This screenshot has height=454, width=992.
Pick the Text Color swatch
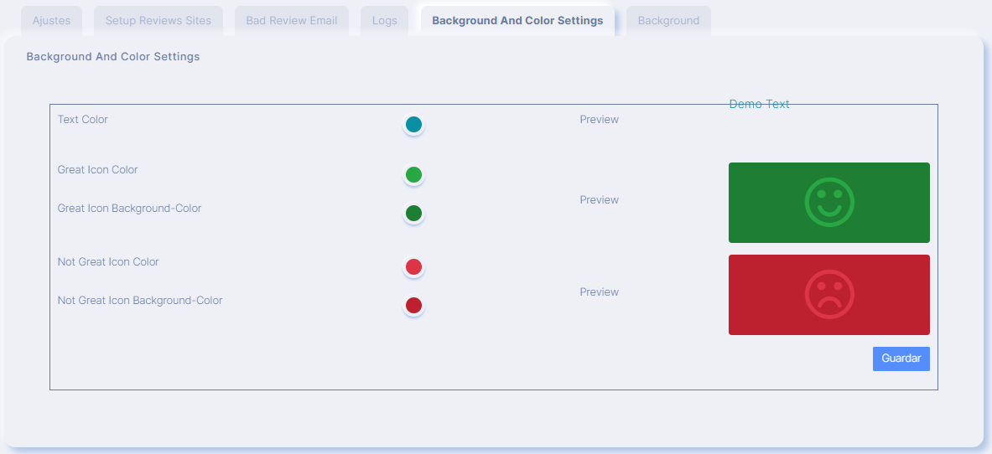point(413,125)
